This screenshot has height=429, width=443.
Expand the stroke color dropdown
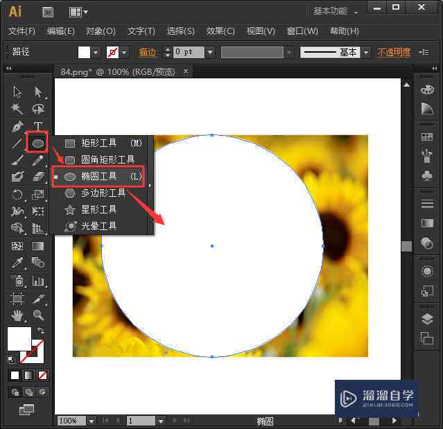[124, 53]
